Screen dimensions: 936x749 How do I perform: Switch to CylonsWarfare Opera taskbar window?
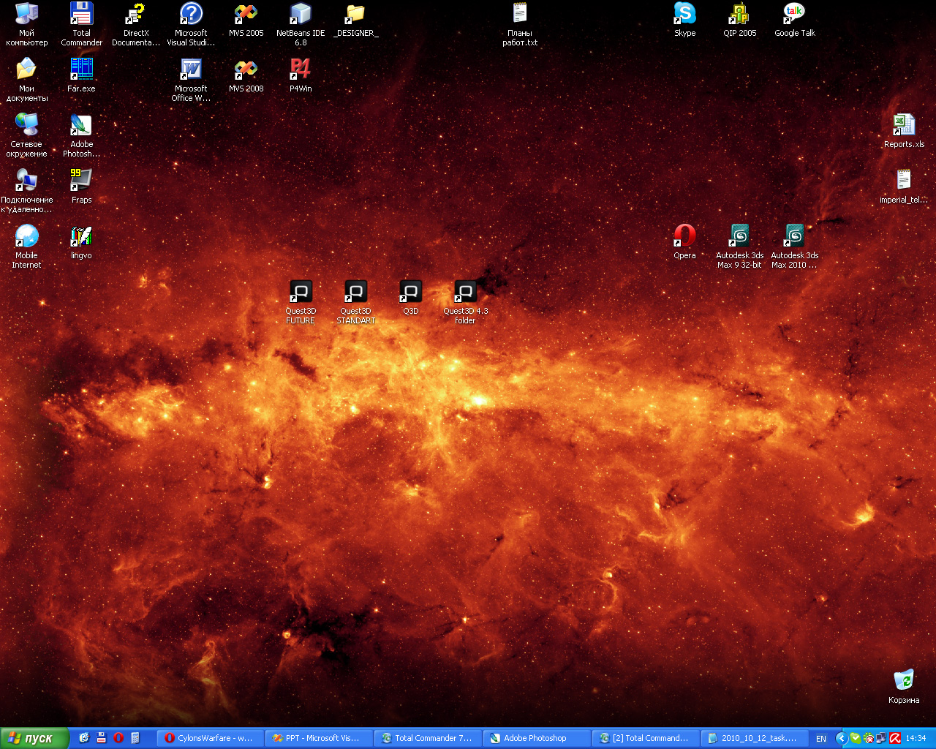[211, 738]
